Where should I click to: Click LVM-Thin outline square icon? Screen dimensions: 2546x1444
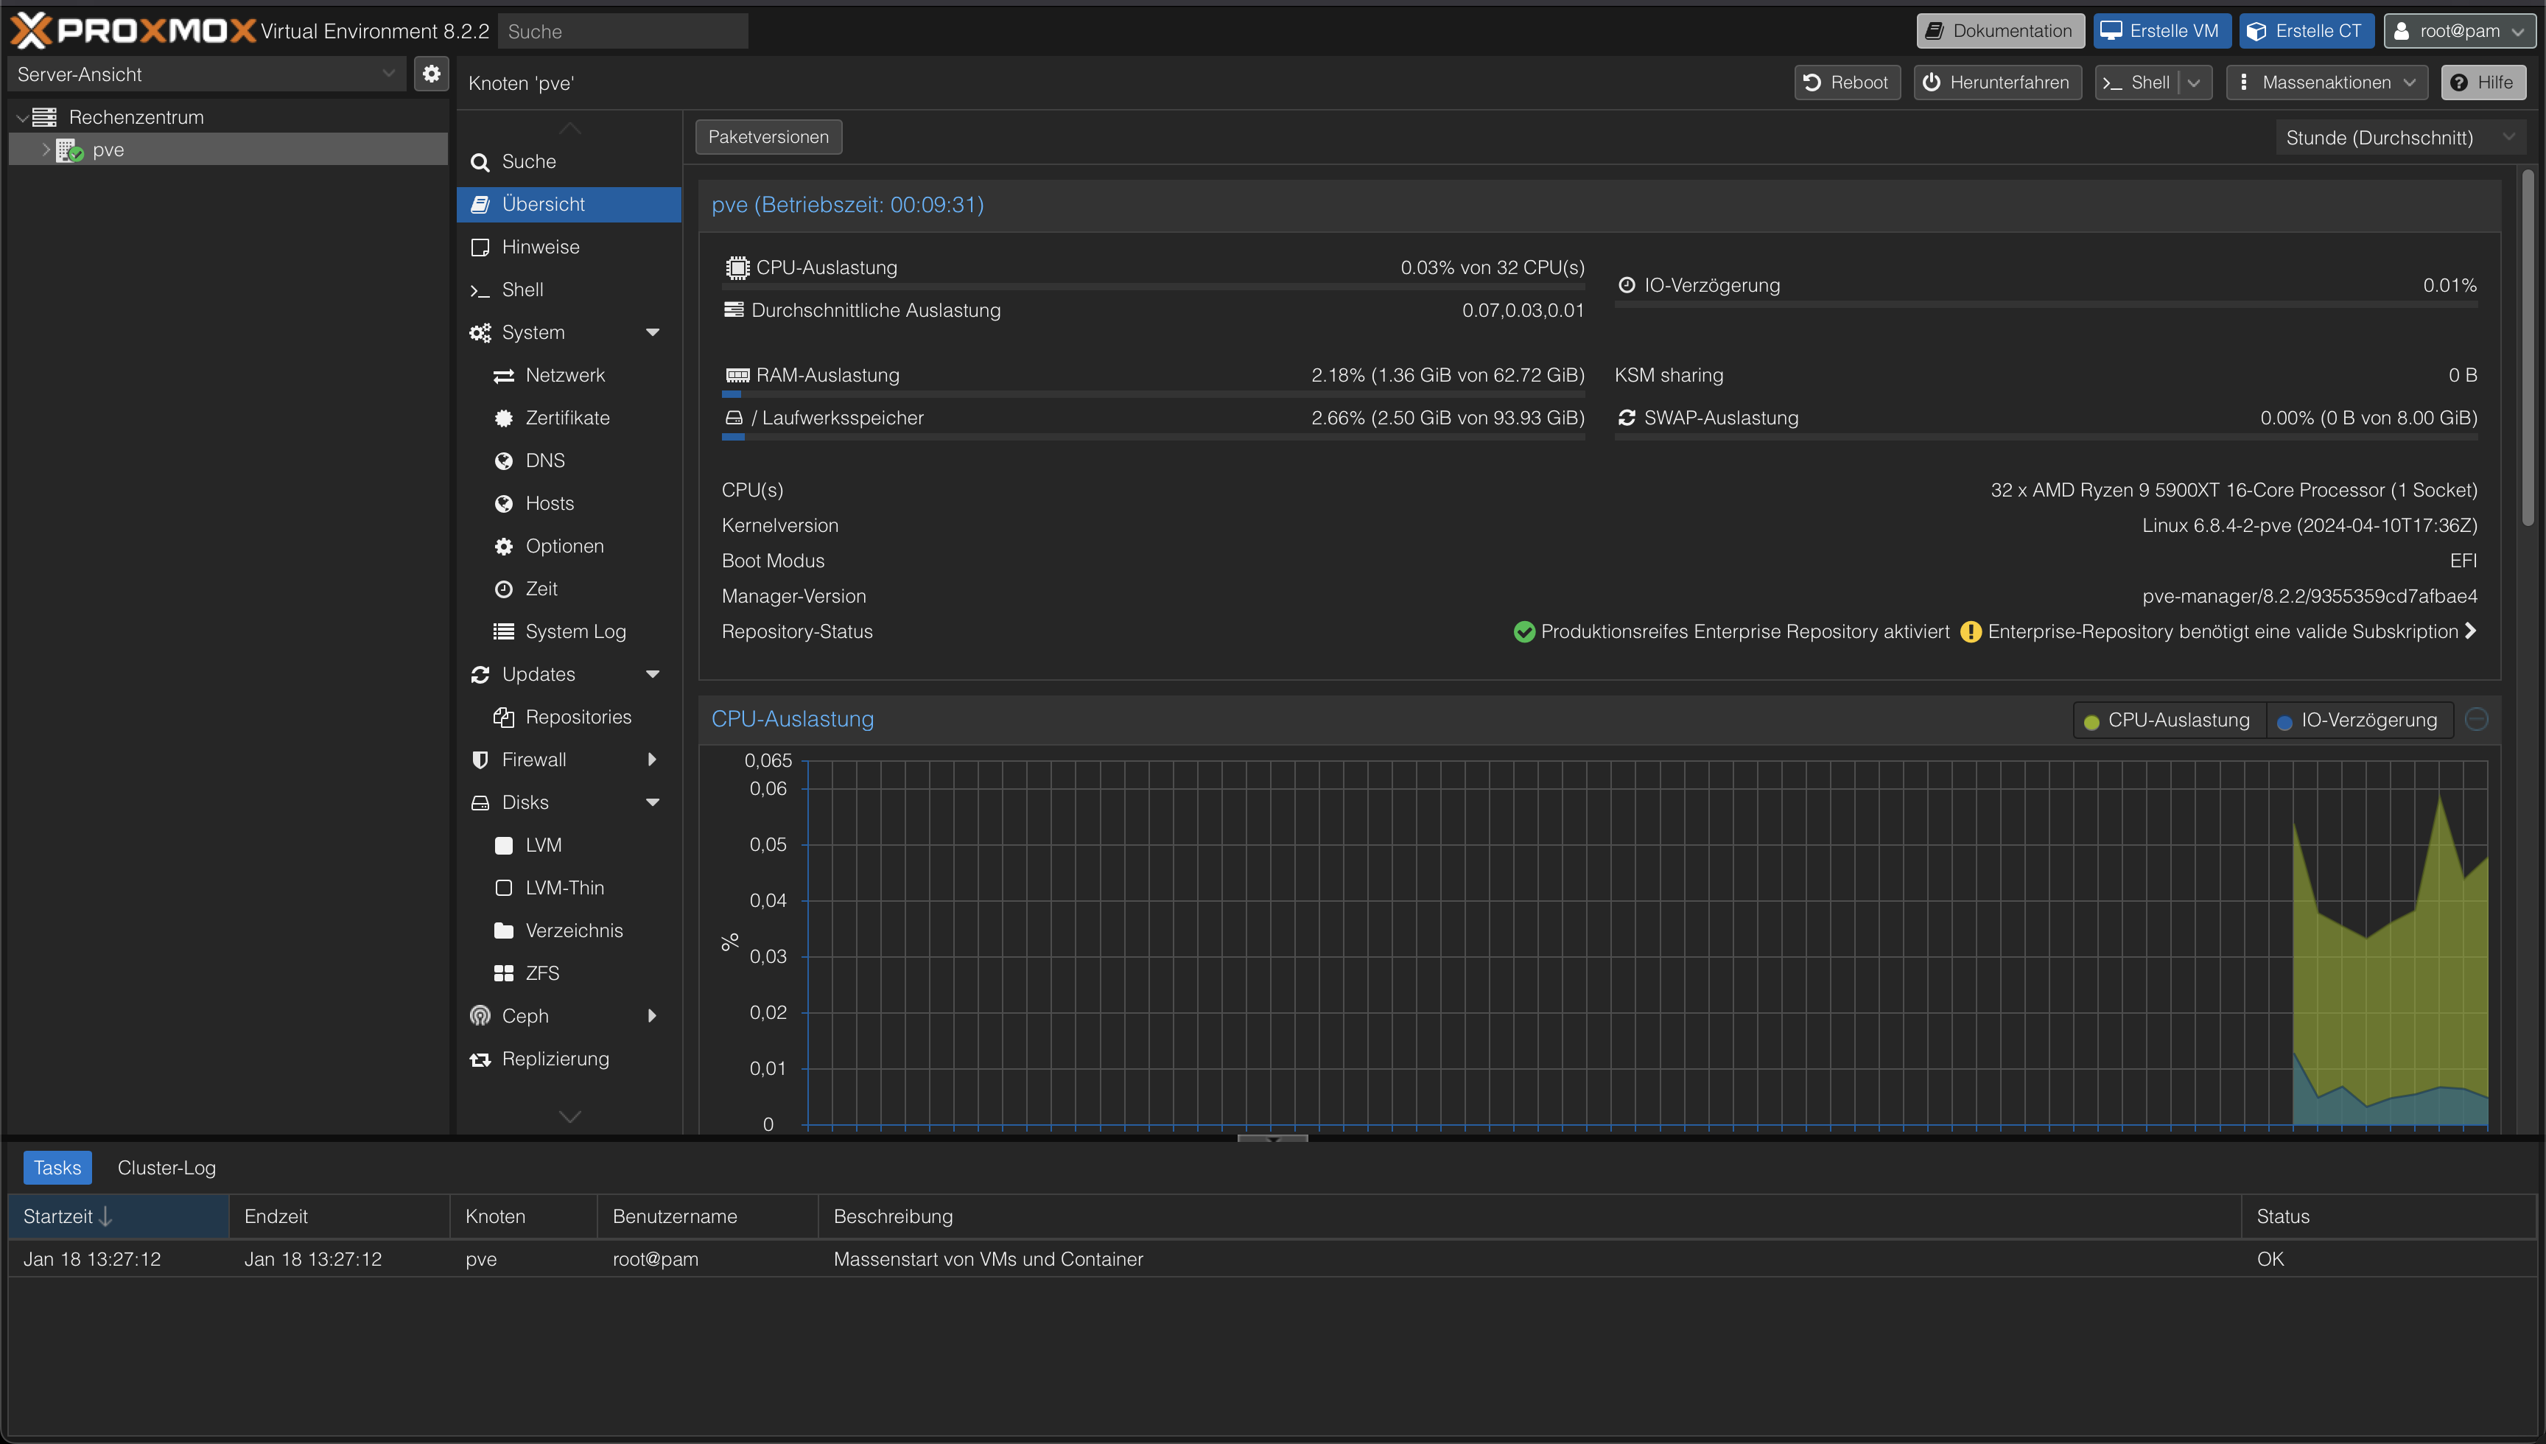point(504,888)
